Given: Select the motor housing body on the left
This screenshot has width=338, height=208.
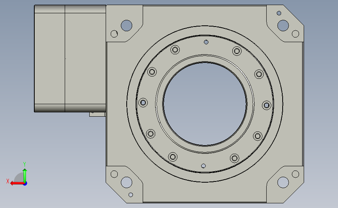Looking at the screenshot, I should tap(70, 59).
